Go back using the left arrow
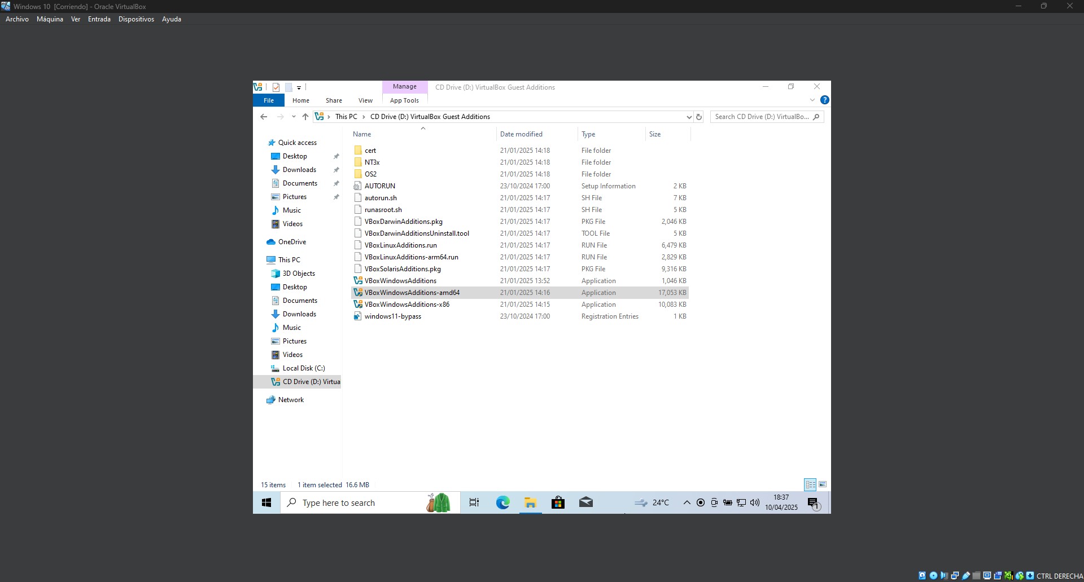This screenshot has width=1084, height=582. pos(264,117)
